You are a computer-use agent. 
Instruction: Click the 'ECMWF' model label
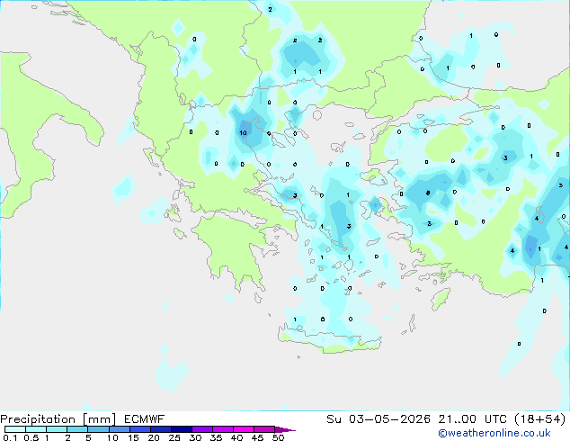pyautogui.click(x=145, y=419)
